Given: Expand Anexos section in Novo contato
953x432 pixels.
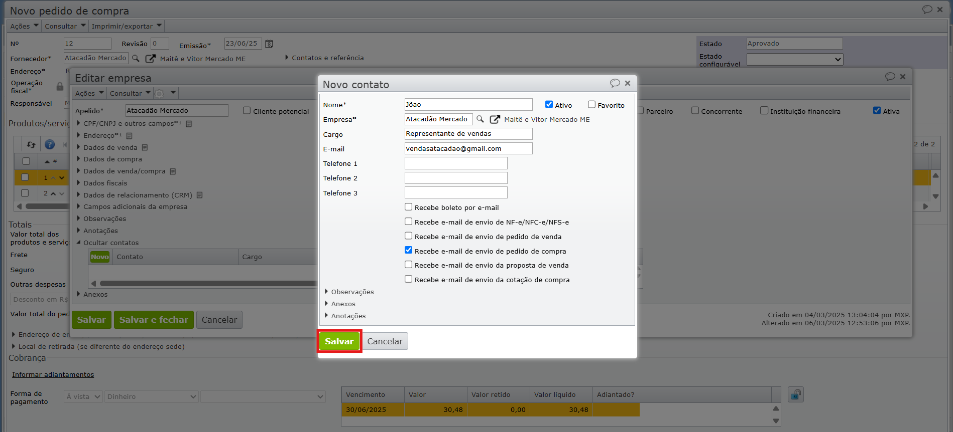Looking at the screenshot, I should [340, 304].
